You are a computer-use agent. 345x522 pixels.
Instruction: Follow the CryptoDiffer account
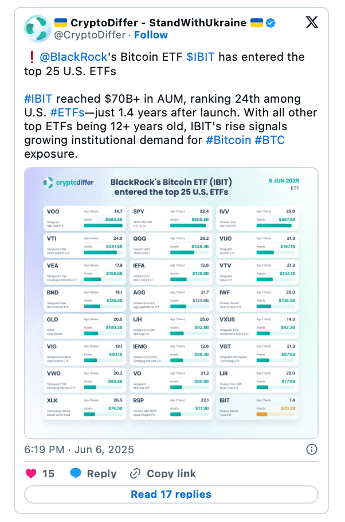tap(151, 35)
